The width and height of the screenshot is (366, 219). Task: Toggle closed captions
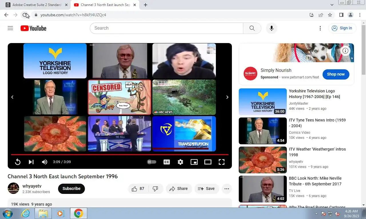(x=167, y=162)
